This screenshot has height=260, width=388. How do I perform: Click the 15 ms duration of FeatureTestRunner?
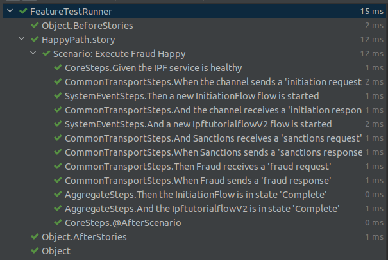369,12
